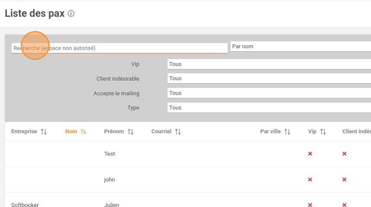Sort by Prénom column arrows
The height and width of the screenshot is (207, 371).
point(130,132)
